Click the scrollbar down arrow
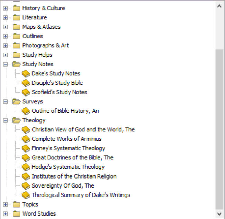This screenshot has height=219, width=225. (x=219, y=214)
